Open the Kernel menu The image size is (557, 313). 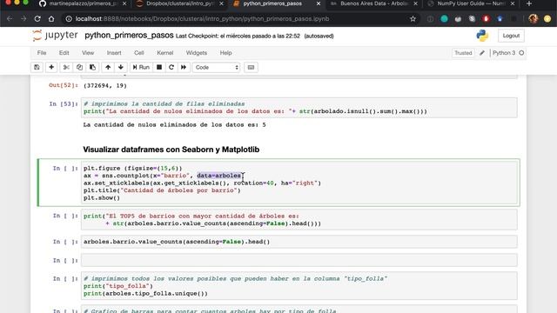[165, 53]
